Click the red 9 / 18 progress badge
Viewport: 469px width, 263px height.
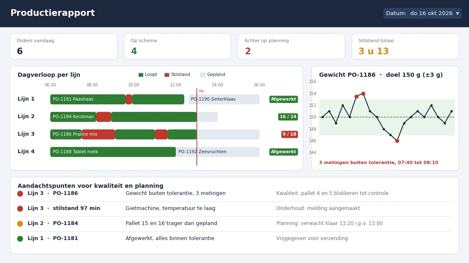289,134
